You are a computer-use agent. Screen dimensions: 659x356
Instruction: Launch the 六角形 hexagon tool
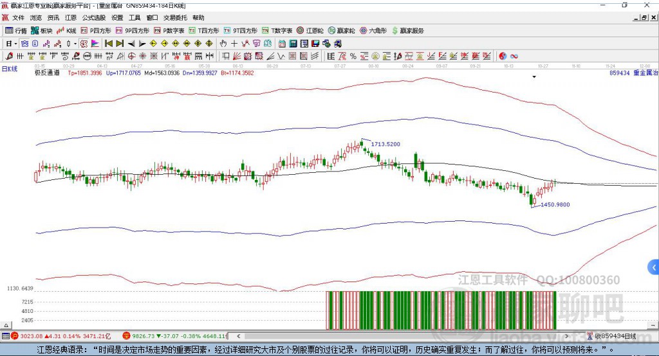click(x=373, y=30)
